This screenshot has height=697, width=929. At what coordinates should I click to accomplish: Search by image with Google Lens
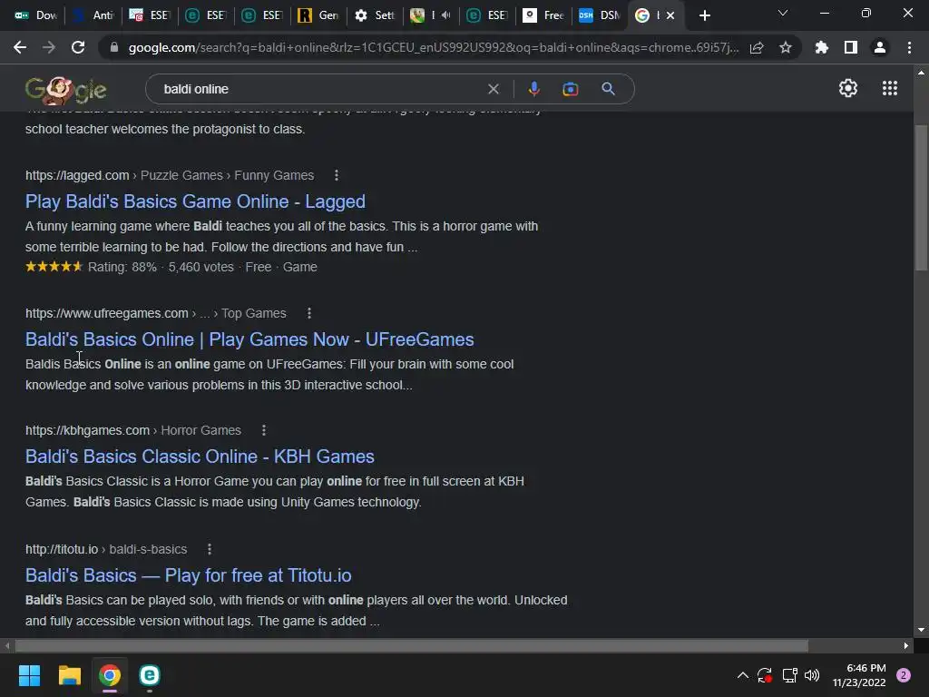[570, 89]
